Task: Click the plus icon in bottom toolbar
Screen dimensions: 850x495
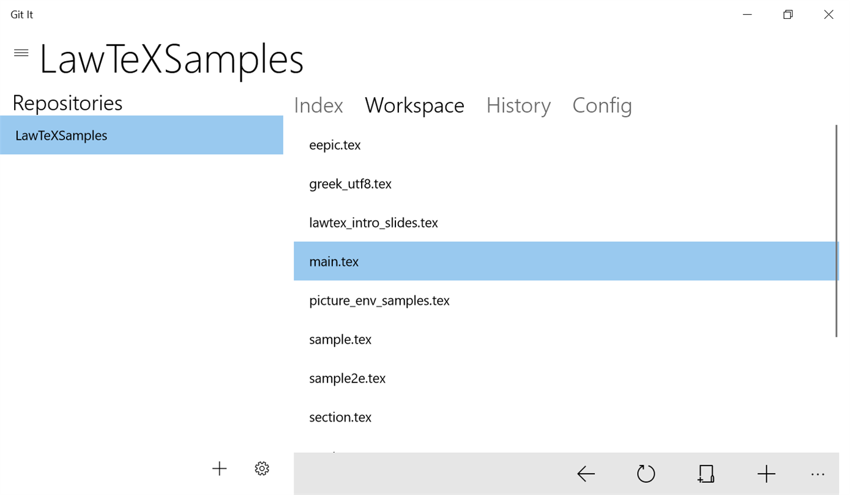Action: (x=766, y=474)
